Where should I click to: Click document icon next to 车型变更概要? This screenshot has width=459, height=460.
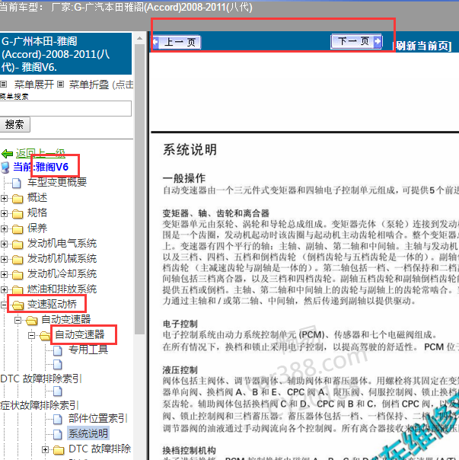[17, 183]
